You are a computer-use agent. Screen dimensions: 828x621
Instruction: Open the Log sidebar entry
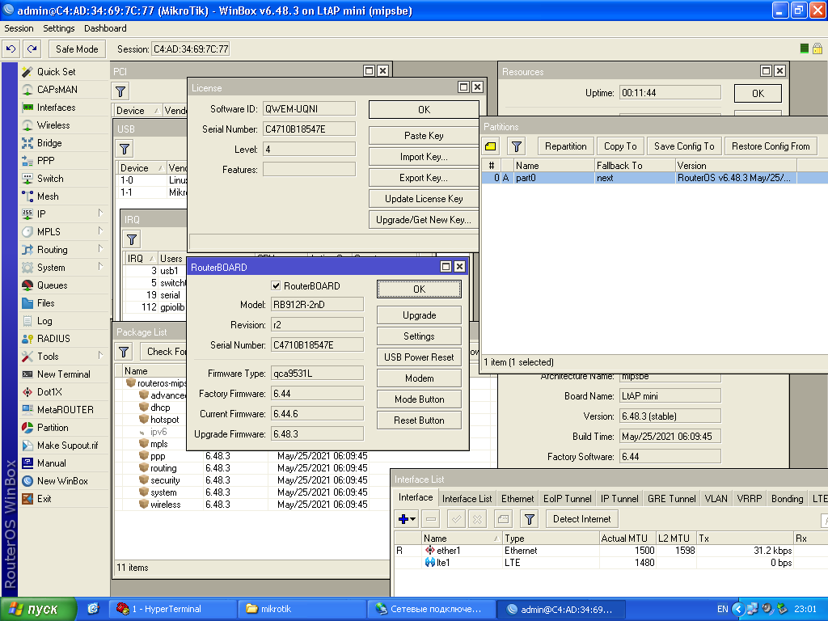(x=44, y=321)
